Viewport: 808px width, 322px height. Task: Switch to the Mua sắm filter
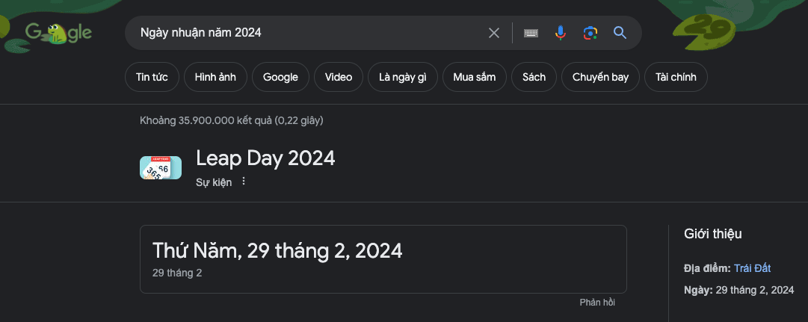[475, 77]
